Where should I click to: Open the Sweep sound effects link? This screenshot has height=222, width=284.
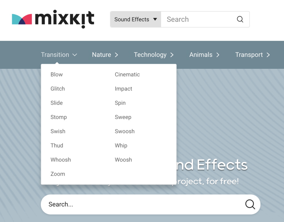(x=123, y=117)
